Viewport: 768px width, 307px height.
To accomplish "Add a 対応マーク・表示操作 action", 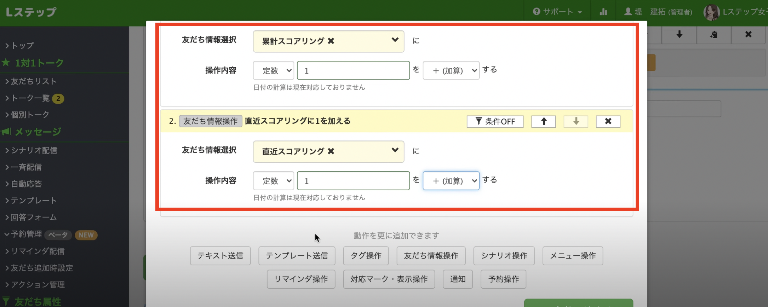I will point(389,279).
